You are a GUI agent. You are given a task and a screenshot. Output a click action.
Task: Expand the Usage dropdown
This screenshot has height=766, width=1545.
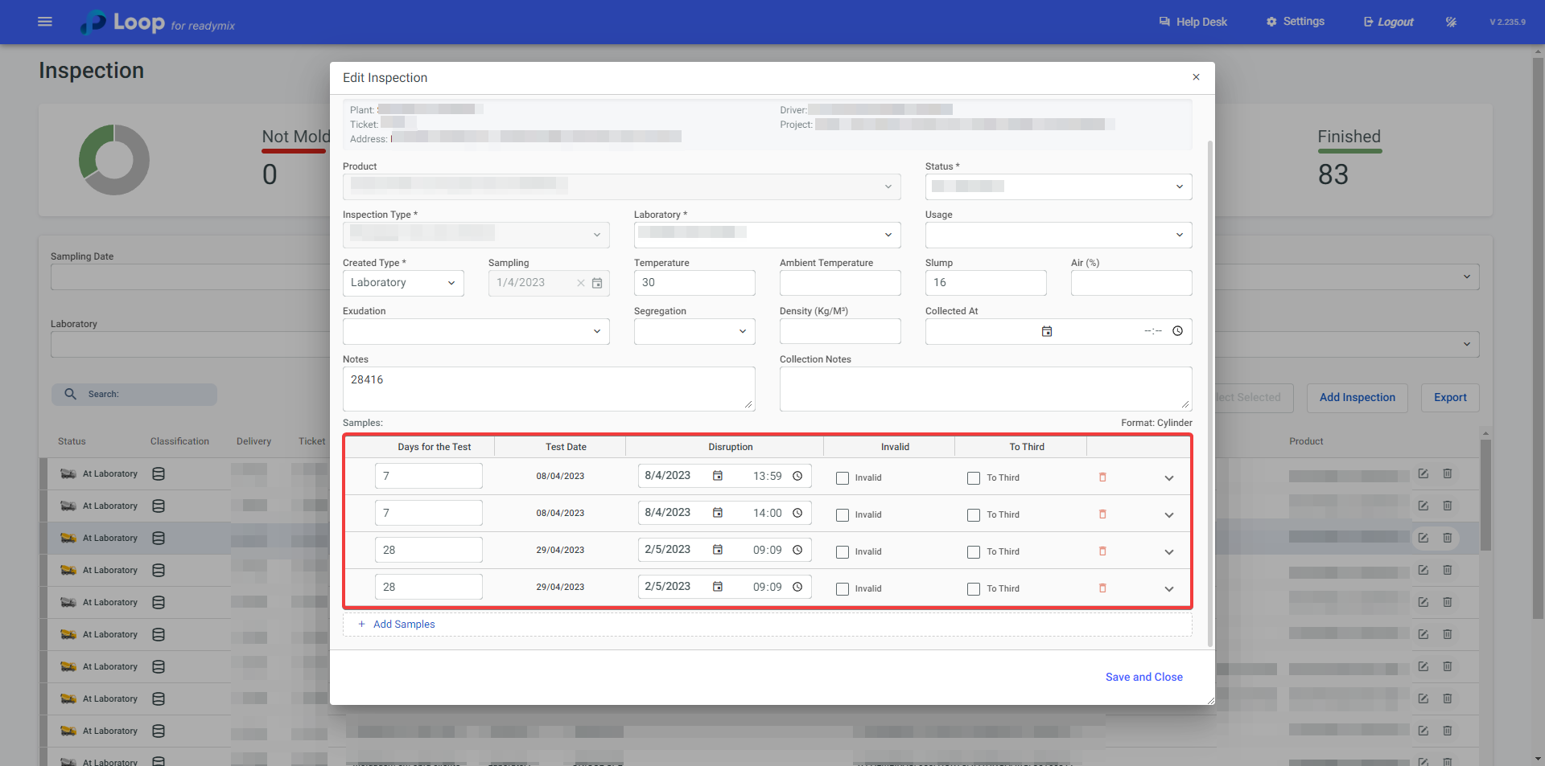point(1058,235)
